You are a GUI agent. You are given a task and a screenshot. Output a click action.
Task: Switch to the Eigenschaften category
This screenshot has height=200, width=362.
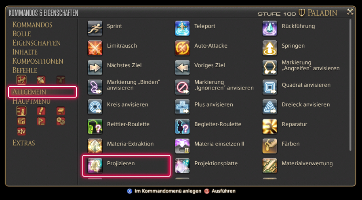click(x=36, y=43)
